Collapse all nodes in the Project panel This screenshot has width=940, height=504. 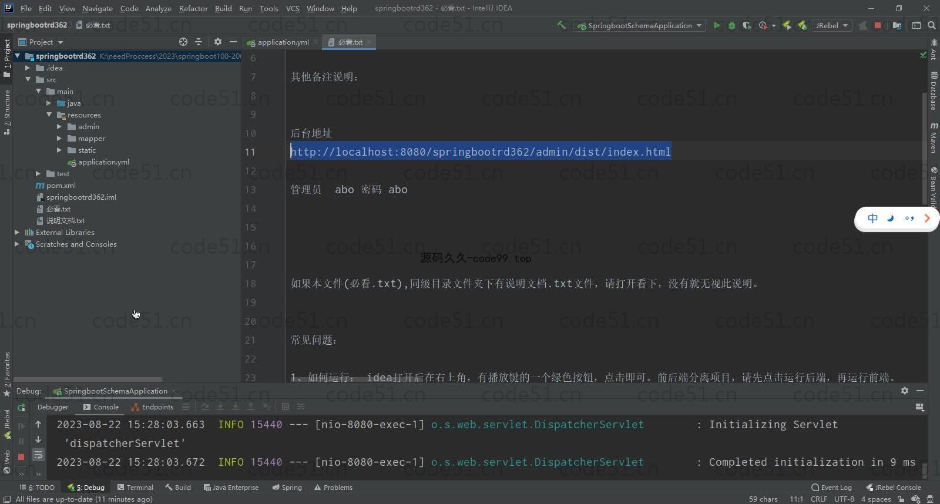click(199, 42)
